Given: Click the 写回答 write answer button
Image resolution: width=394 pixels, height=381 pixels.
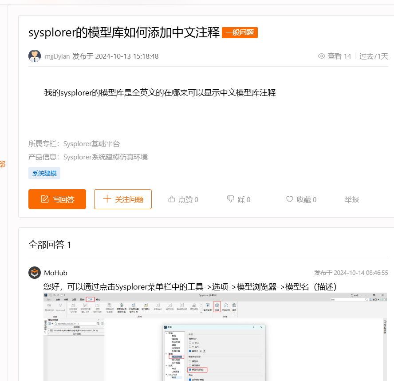Looking at the screenshot, I should click(x=57, y=199).
